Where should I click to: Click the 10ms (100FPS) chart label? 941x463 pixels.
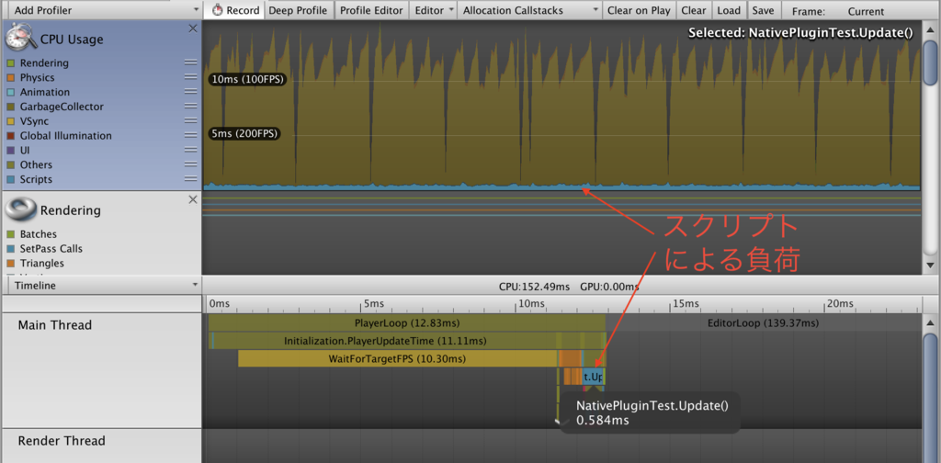coord(246,79)
